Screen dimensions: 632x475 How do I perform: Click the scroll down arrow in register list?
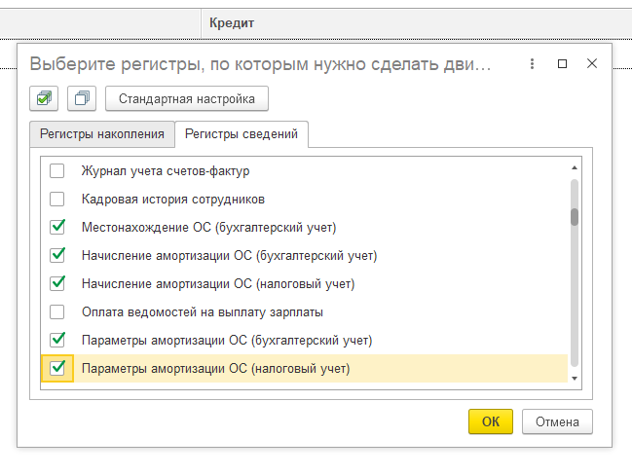pos(575,379)
